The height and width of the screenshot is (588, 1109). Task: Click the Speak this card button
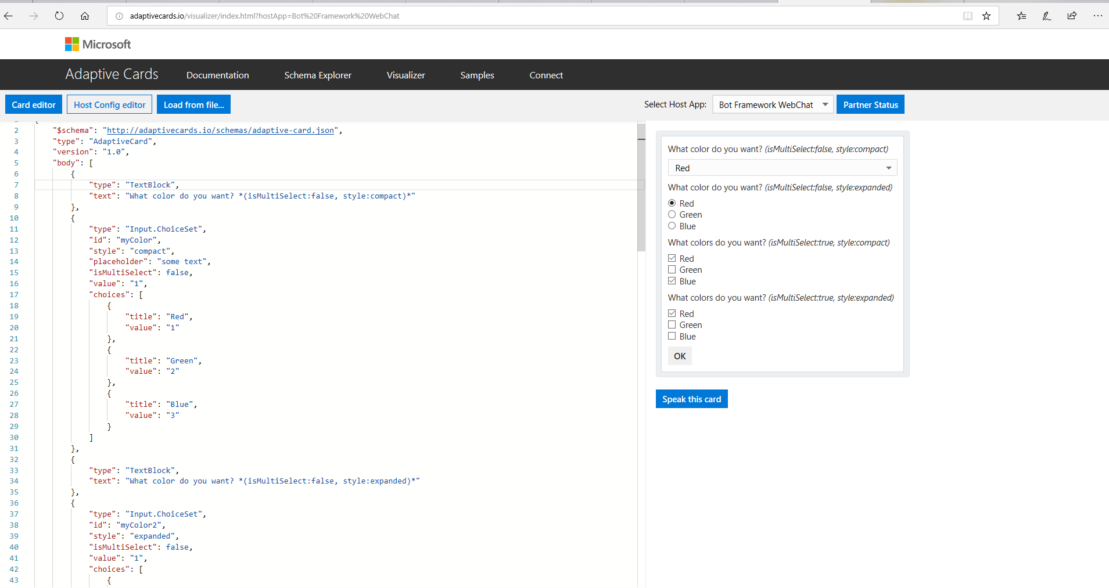691,399
